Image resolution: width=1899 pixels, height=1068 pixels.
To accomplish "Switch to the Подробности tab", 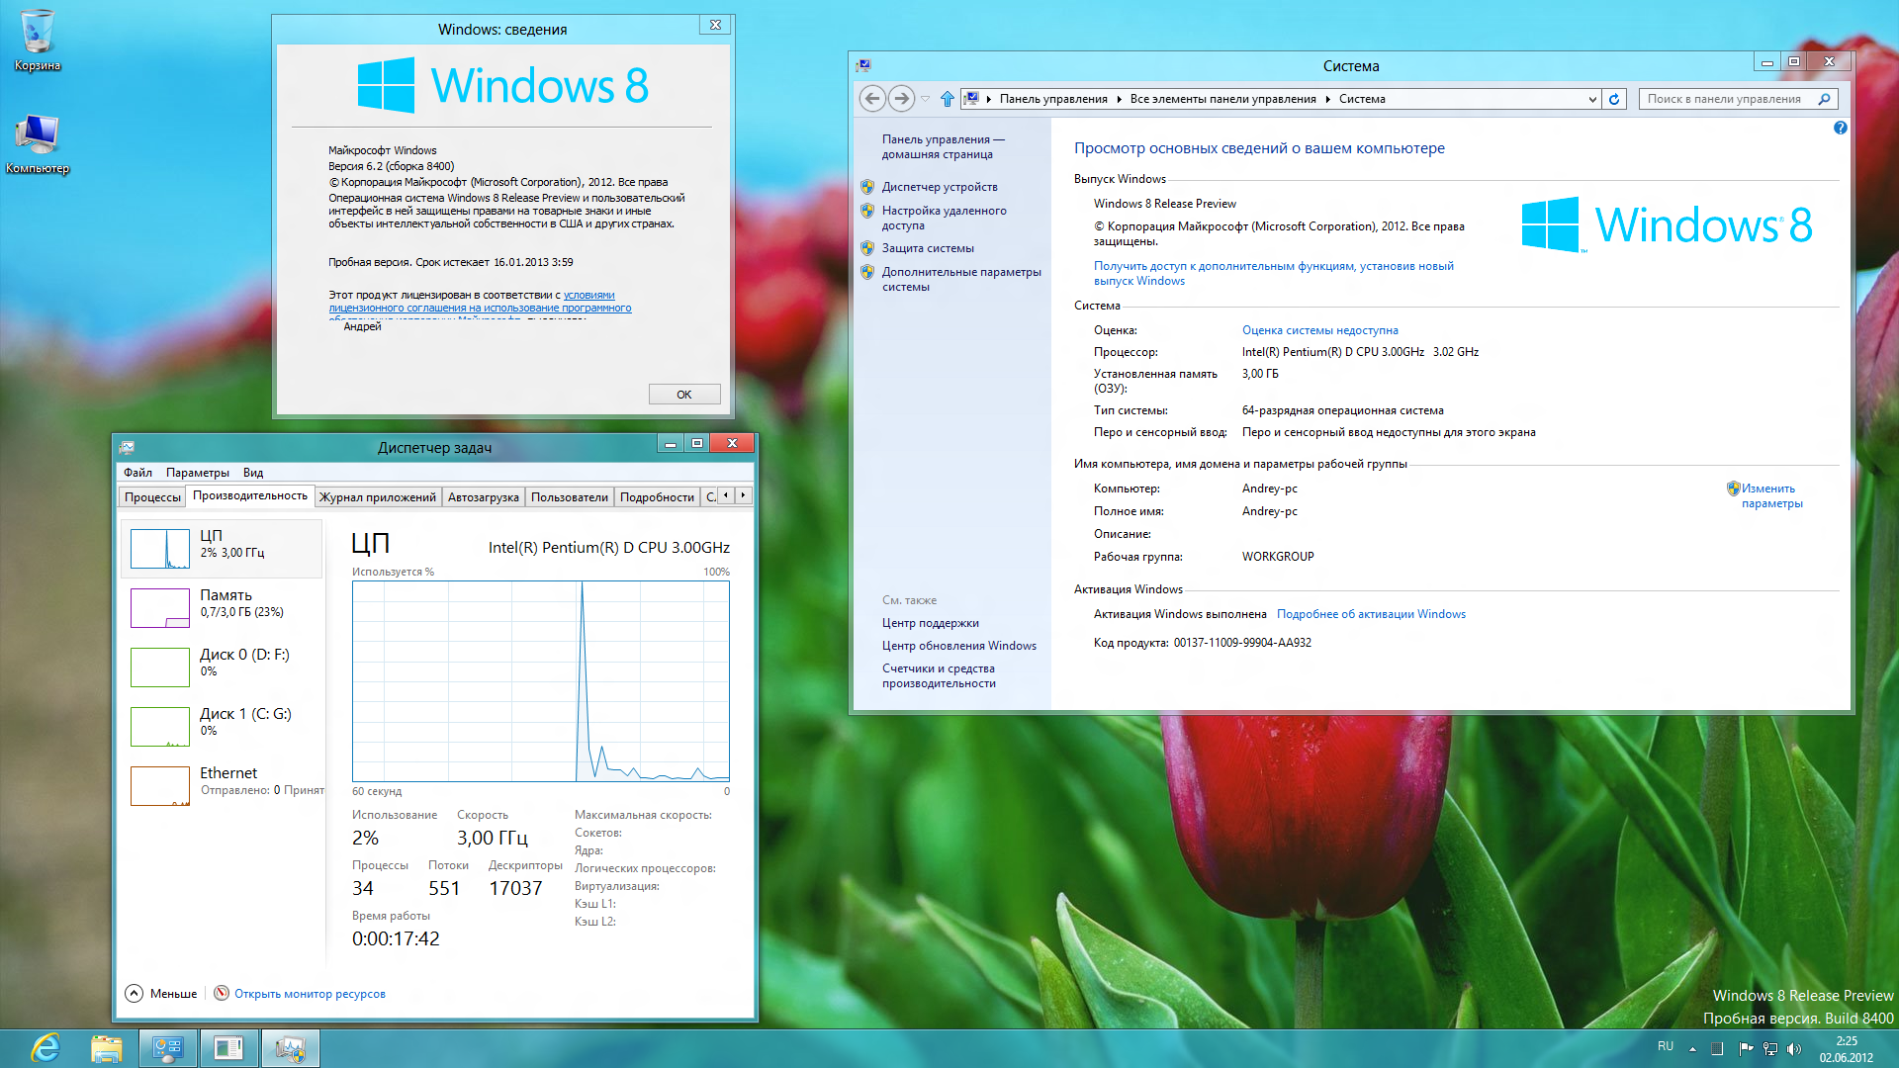I will [657, 497].
